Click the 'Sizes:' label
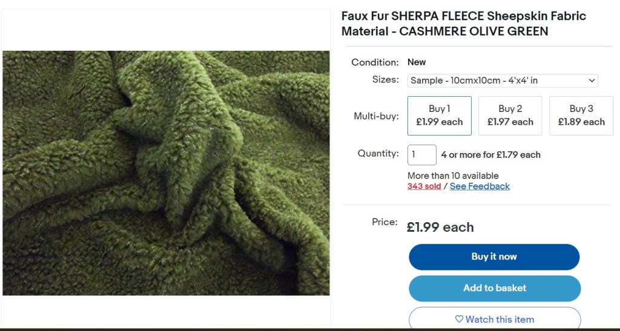 pos(385,79)
